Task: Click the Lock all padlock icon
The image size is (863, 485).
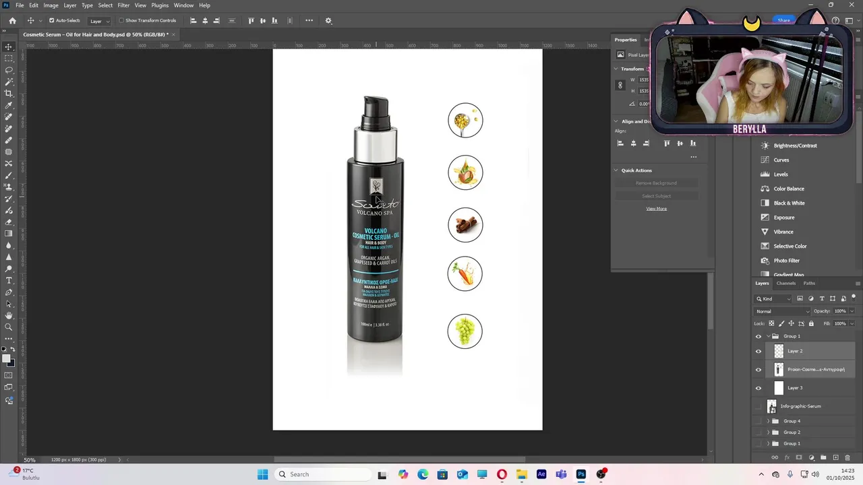Action: [x=811, y=323]
